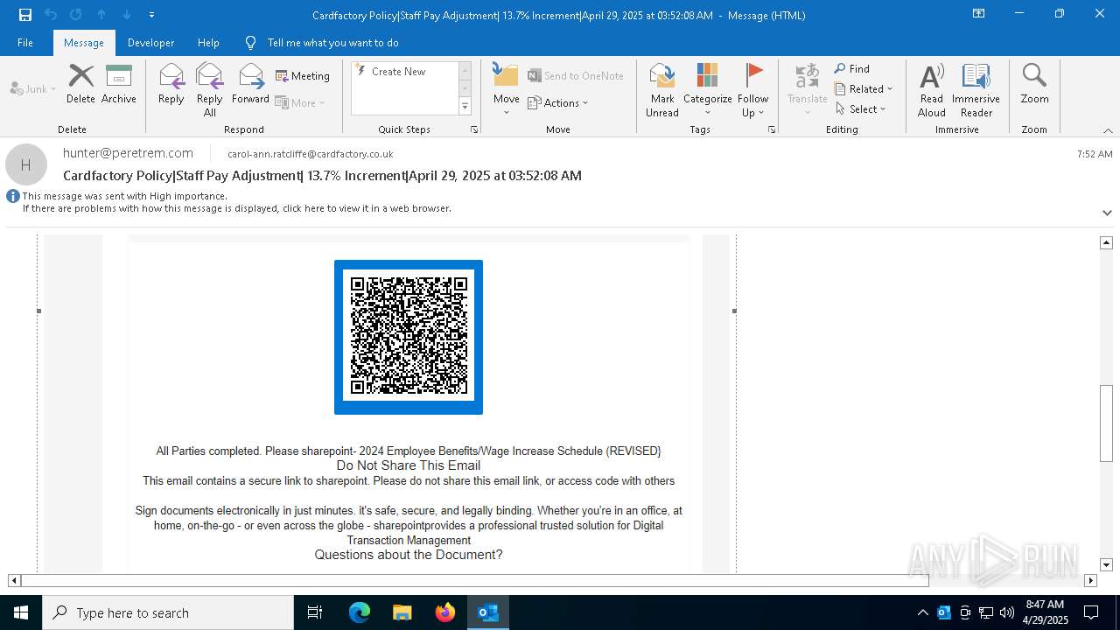Open Microsoft Edge from the taskbar
The height and width of the screenshot is (630, 1120).
pos(360,612)
